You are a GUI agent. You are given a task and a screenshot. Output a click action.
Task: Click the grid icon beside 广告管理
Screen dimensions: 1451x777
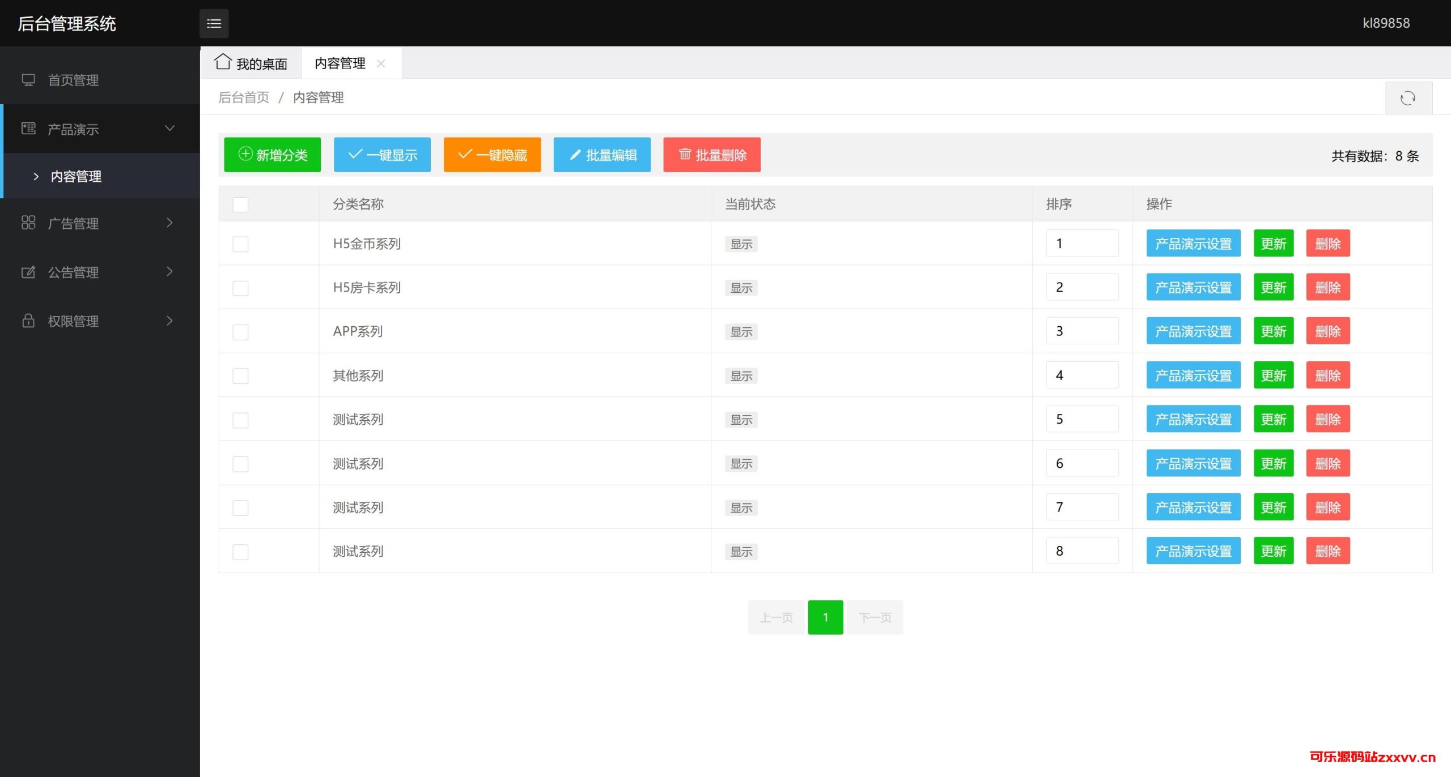28,223
